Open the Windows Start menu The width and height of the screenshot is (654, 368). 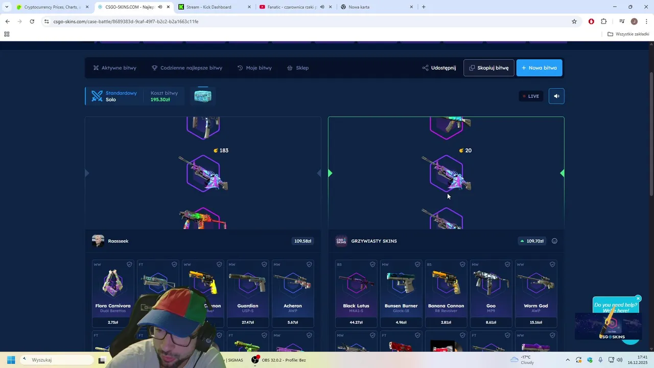click(11, 360)
